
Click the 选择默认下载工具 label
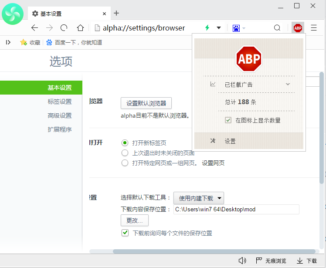tap(145, 197)
